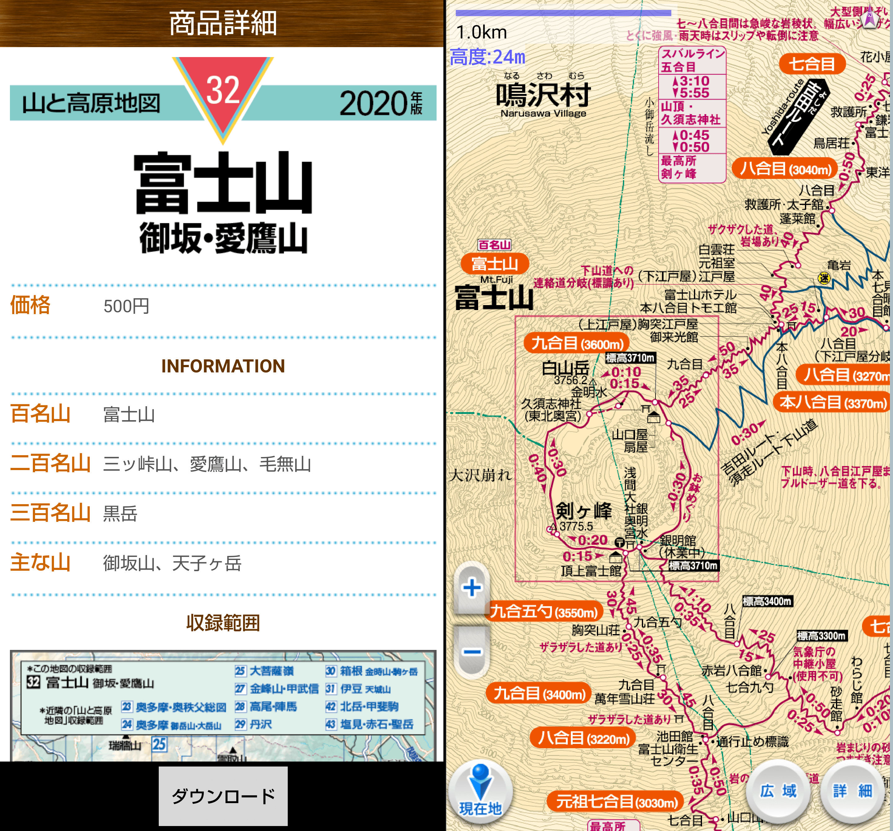The height and width of the screenshot is (831, 893).
Task: Tap the 蓬莱館 hut label
Action: 797,218
